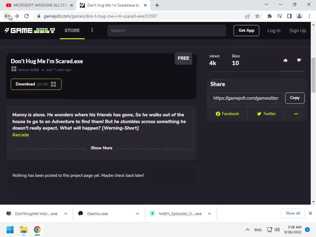The height and width of the screenshot is (237, 316).
Task: Share the game on Twitter
Action: pos(266,114)
